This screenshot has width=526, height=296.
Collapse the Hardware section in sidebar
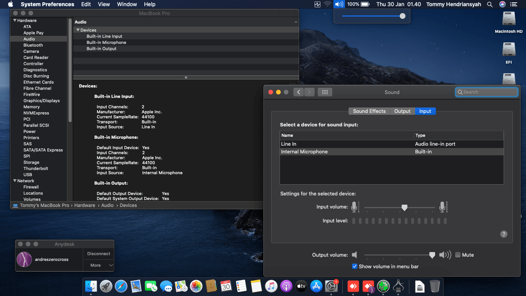15,20
